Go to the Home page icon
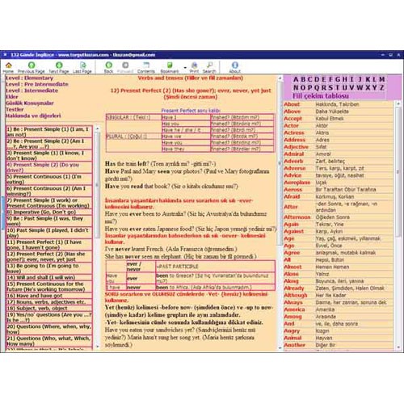404x404 pixels. click(x=8, y=65)
